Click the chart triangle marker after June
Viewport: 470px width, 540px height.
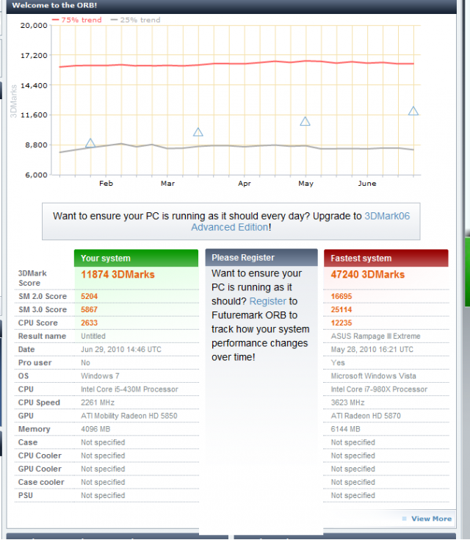[413, 111]
